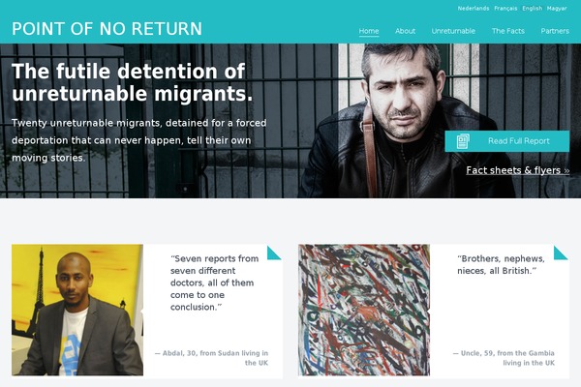Go to the About page
Viewport: 581px width, 387px height.
click(x=405, y=31)
